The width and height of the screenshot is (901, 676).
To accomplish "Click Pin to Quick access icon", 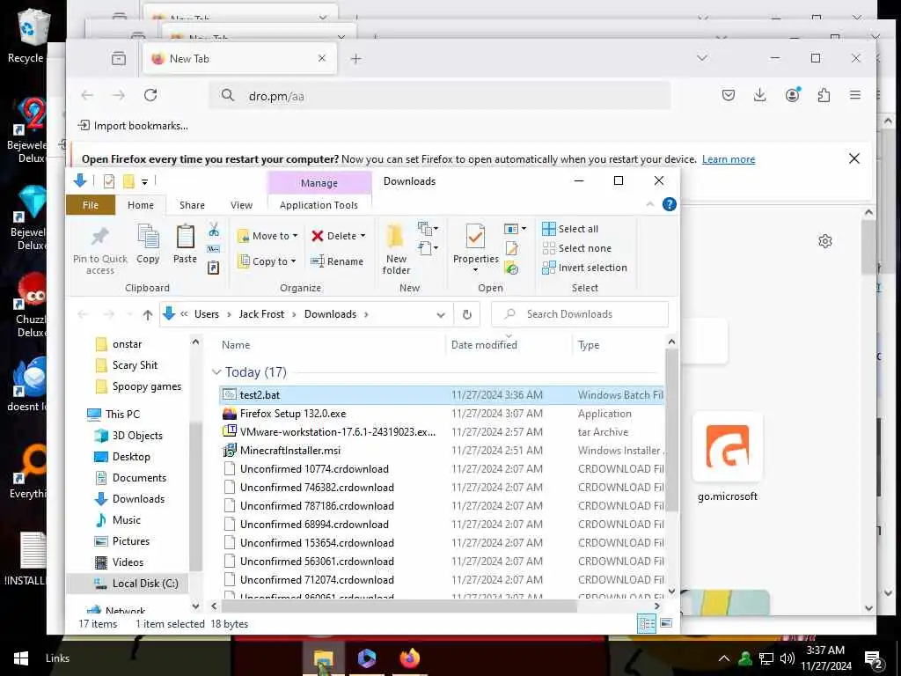I will click(100, 237).
